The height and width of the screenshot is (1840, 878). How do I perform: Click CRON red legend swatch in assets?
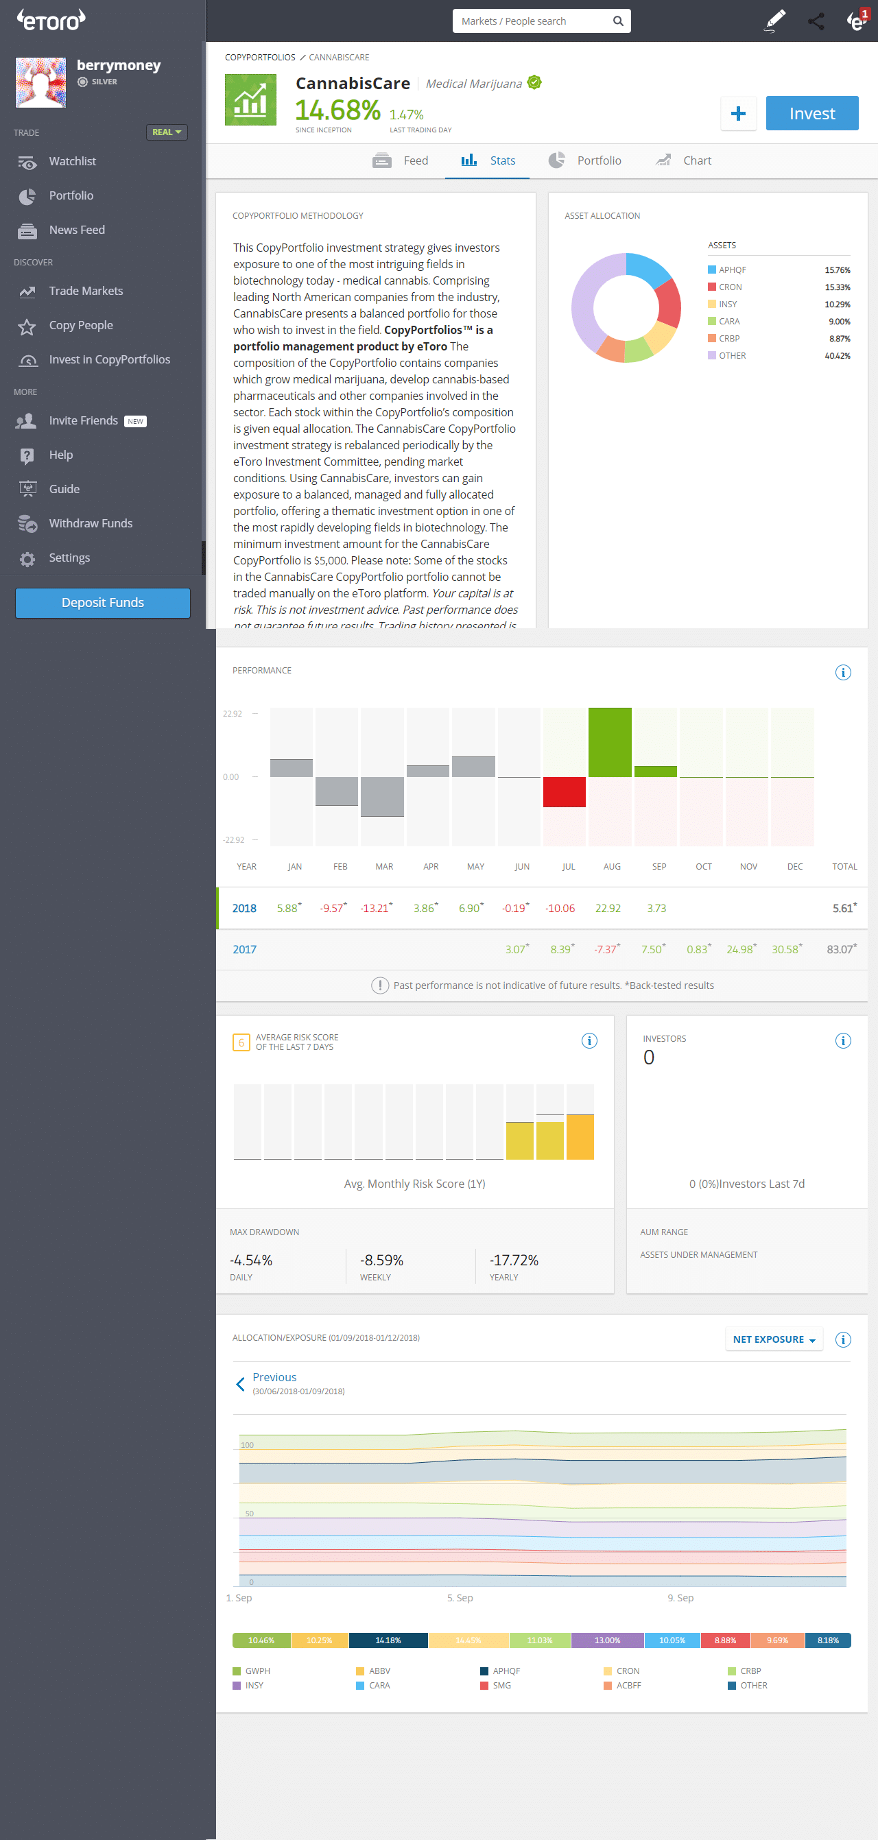711,287
